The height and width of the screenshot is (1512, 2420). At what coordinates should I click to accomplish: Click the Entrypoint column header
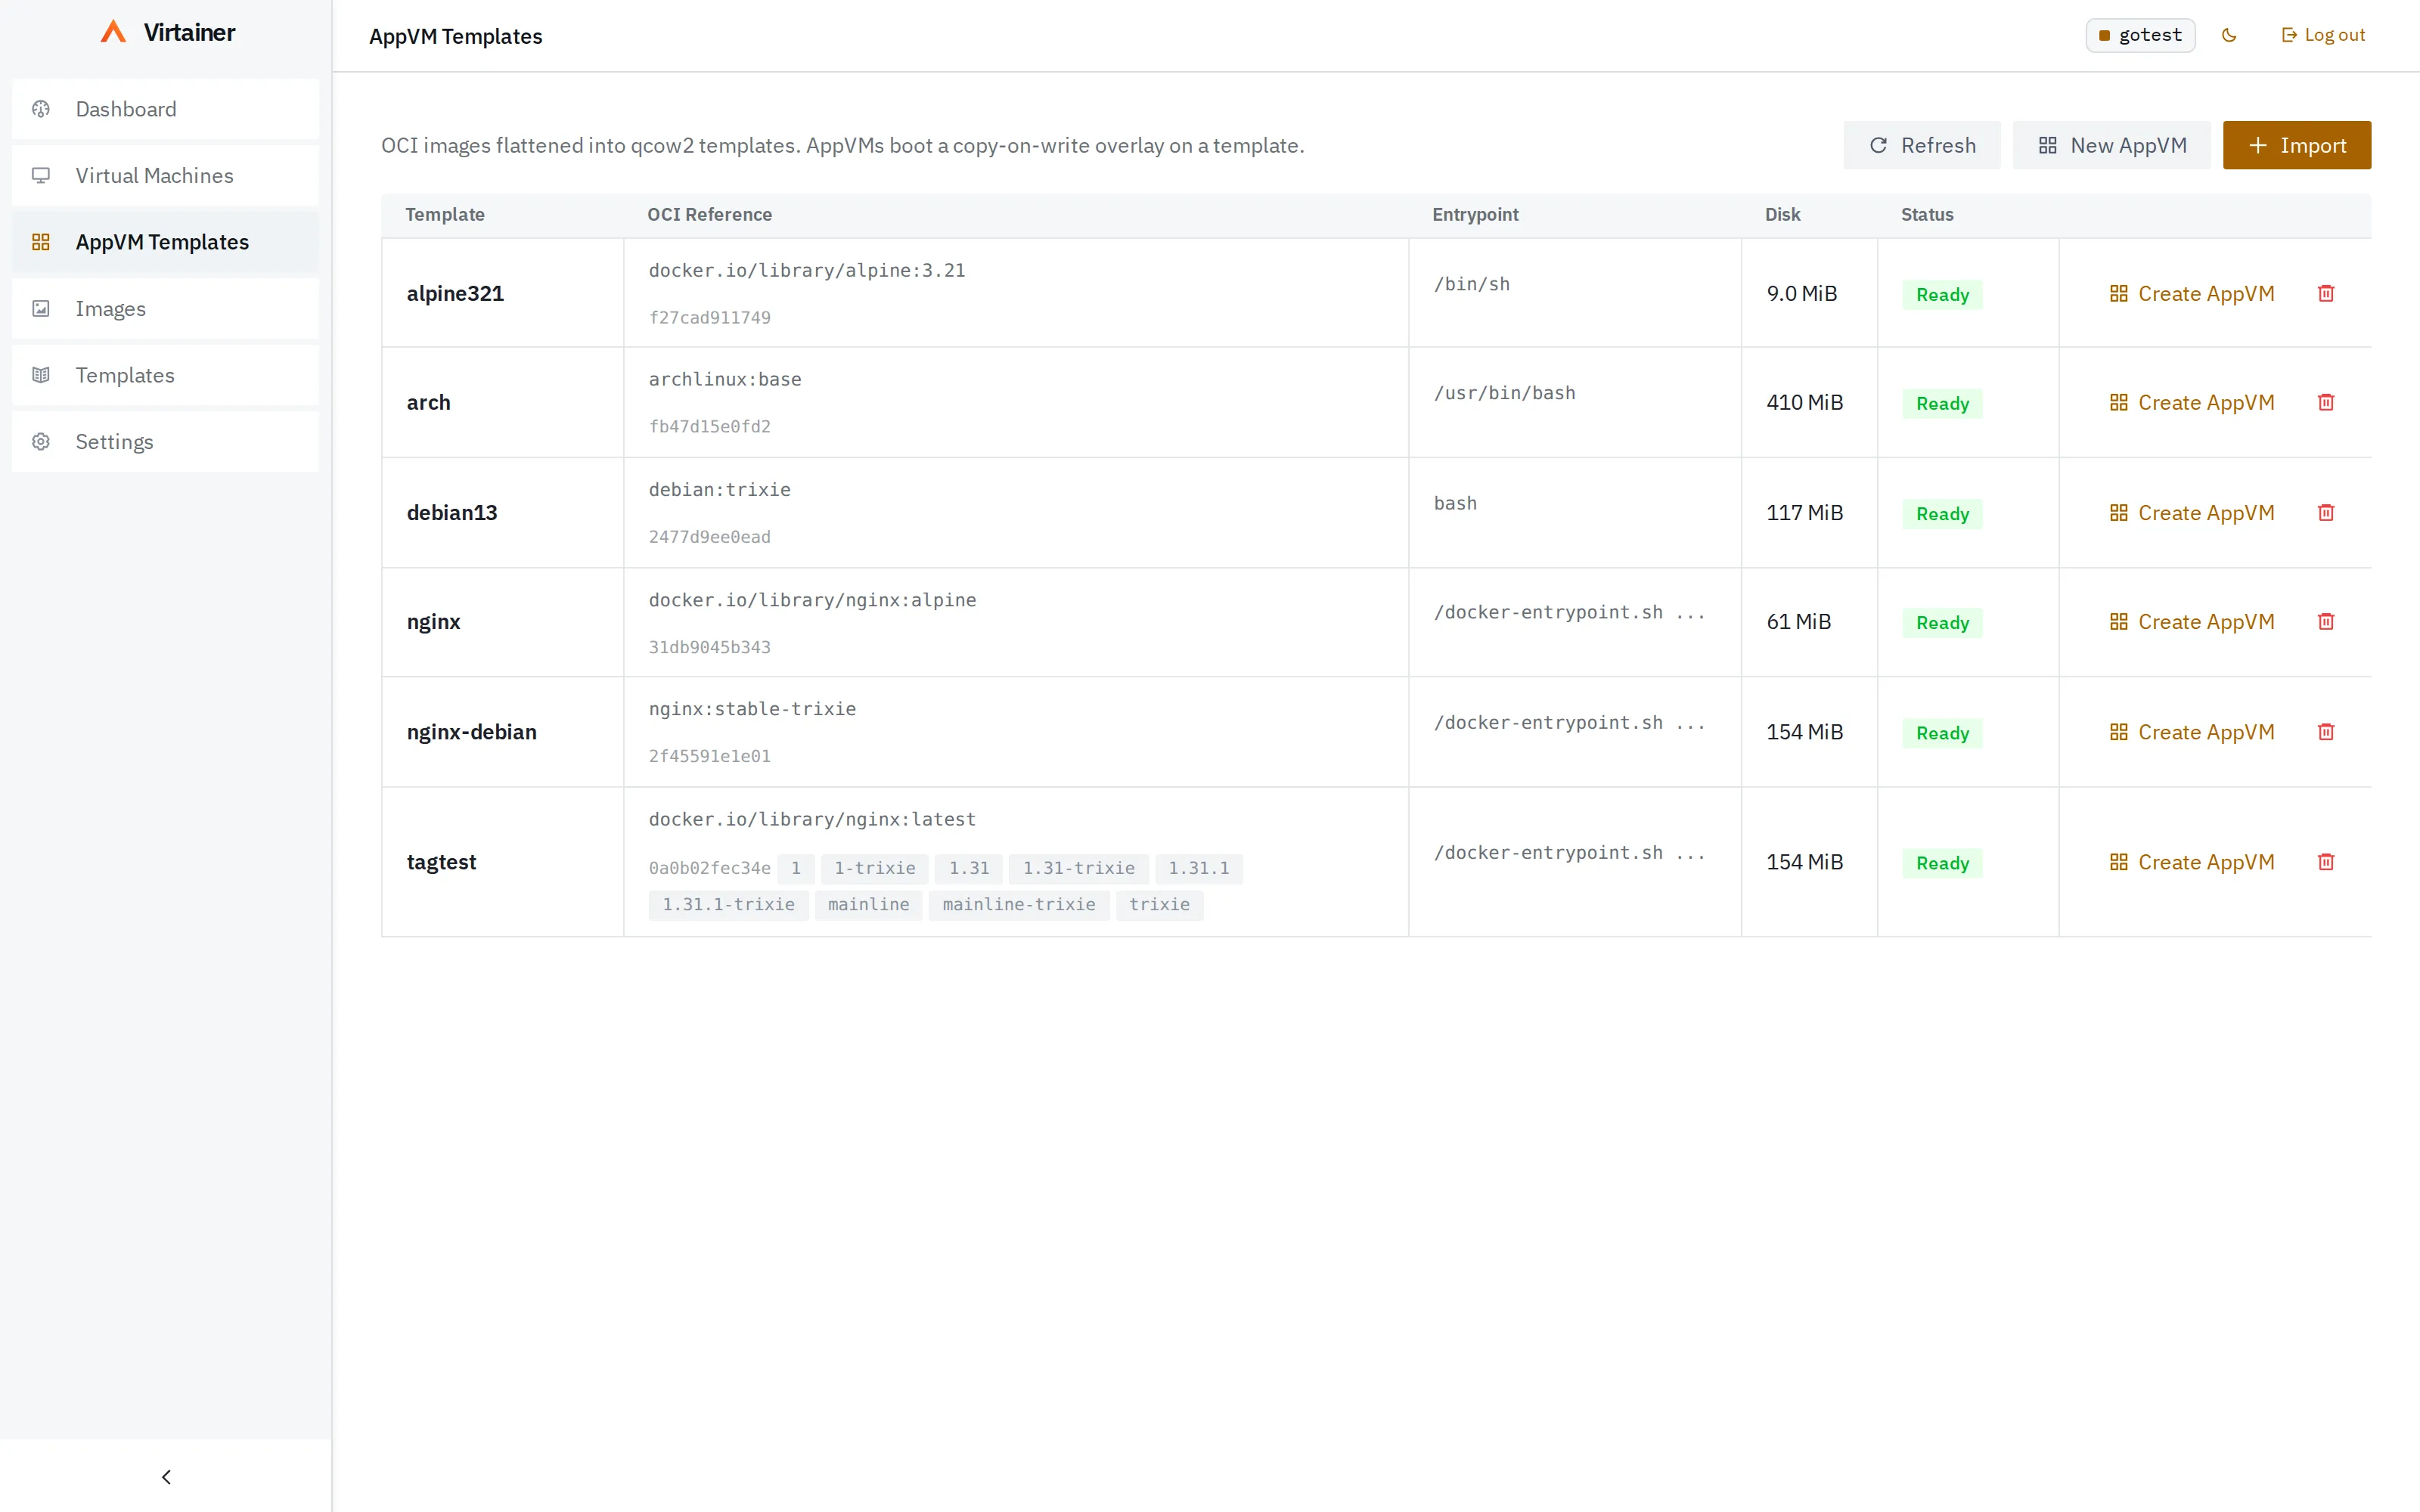[x=1475, y=215]
